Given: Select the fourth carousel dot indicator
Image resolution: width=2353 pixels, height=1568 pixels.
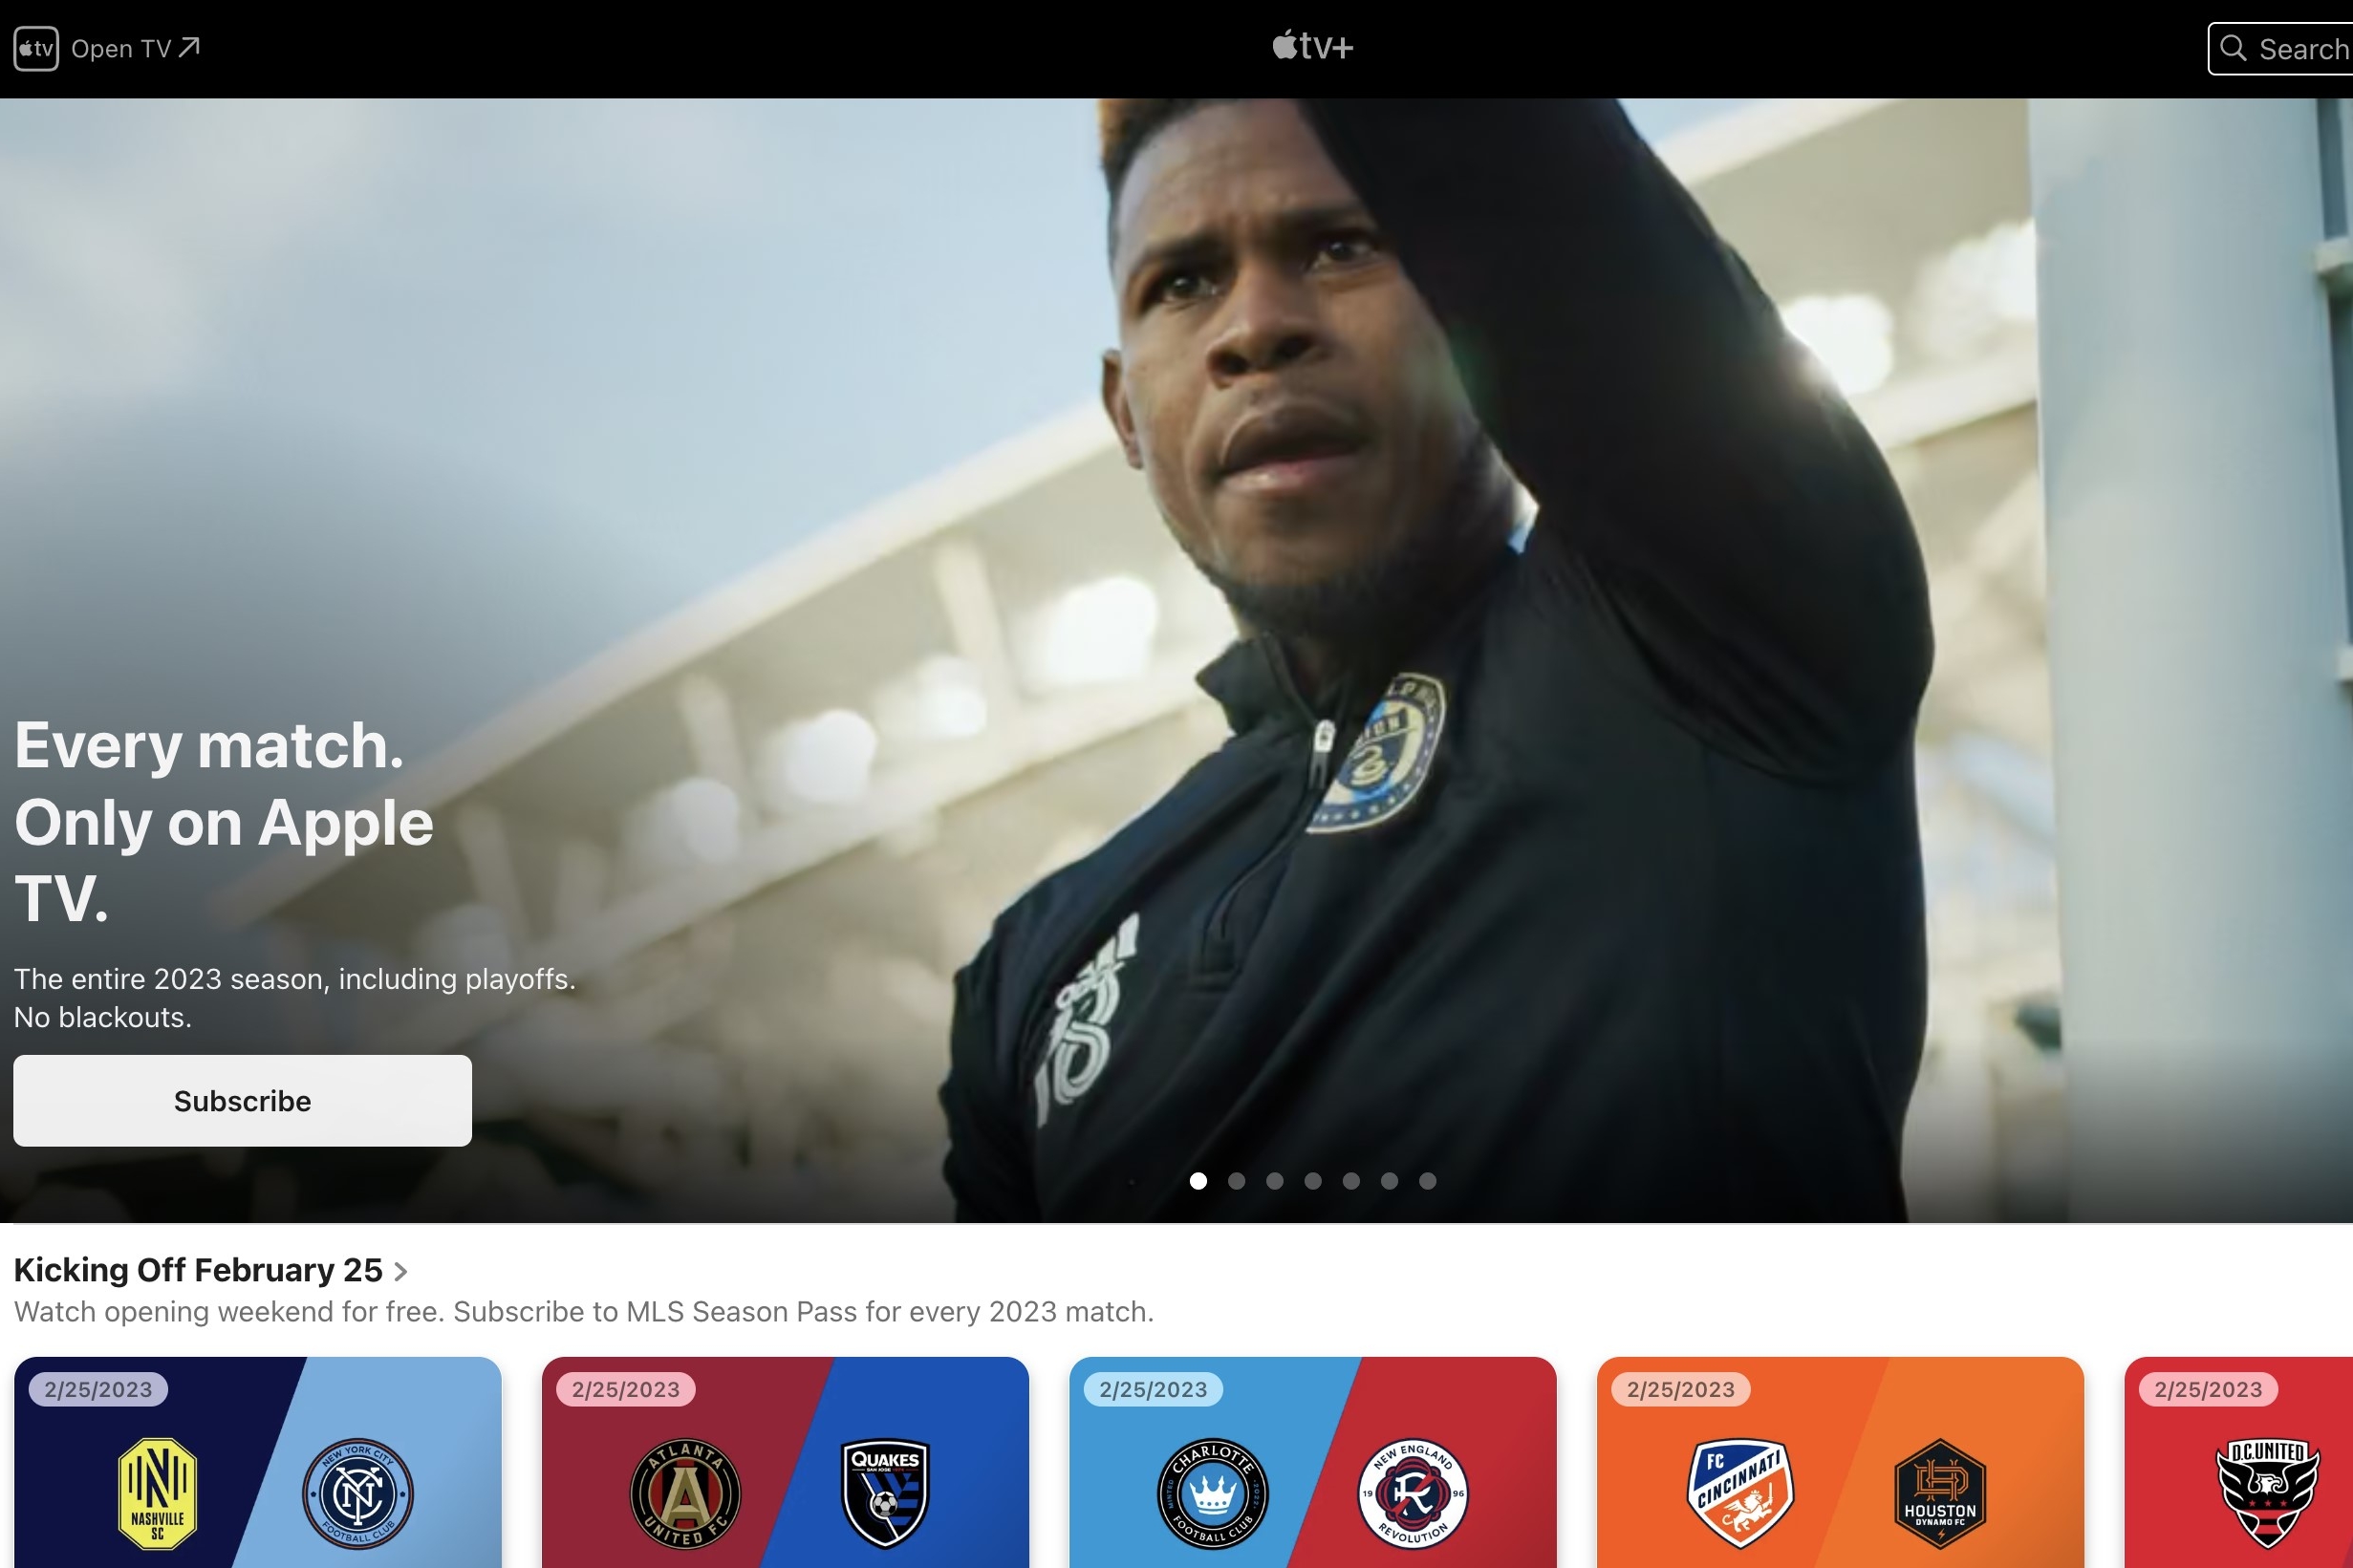Looking at the screenshot, I should click(x=1312, y=1179).
